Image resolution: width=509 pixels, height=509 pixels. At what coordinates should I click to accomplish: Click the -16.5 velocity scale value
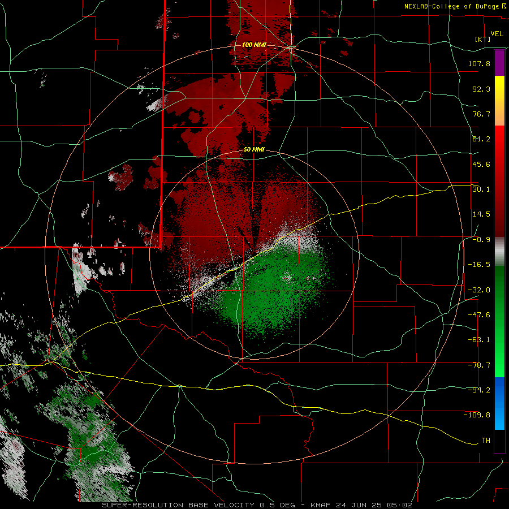pos(479,265)
